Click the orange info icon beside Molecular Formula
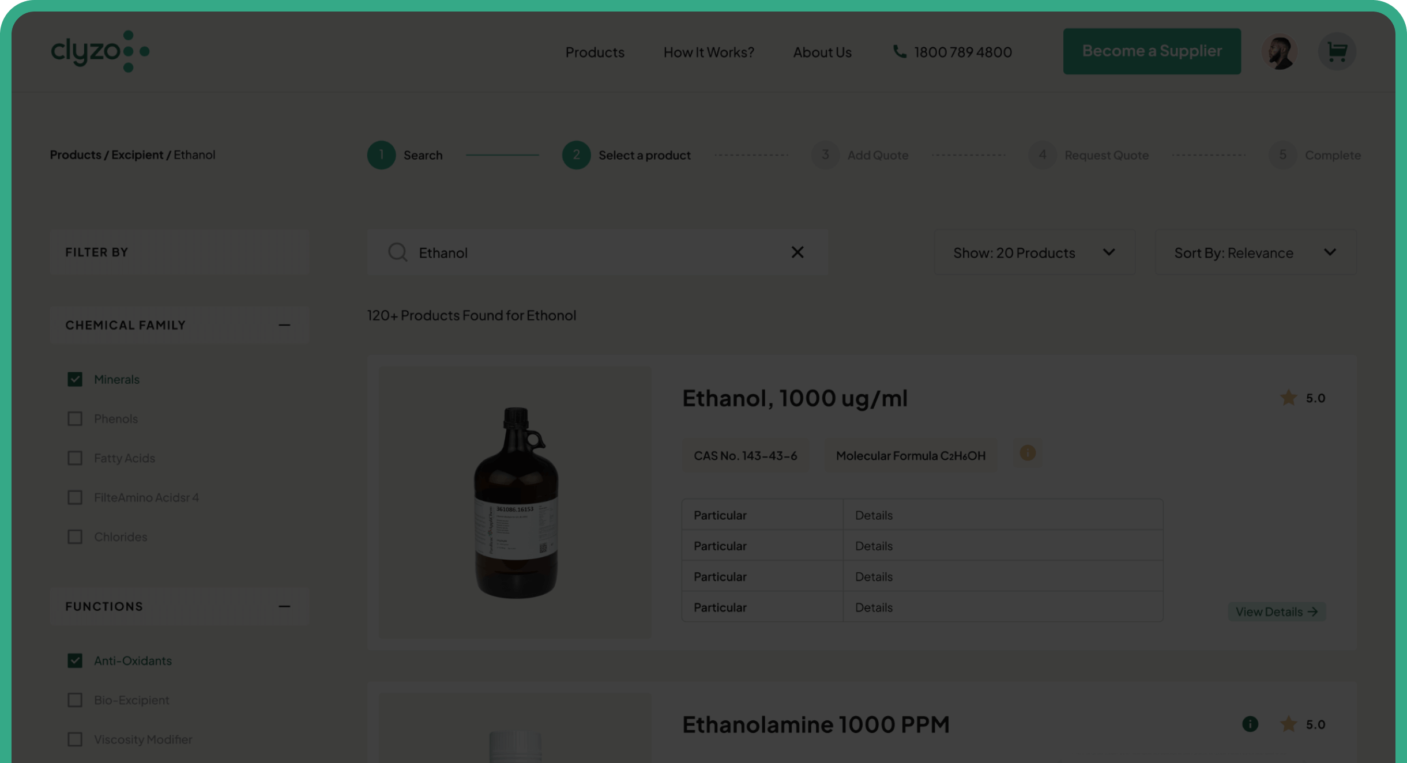Image resolution: width=1407 pixels, height=763 pixels. (1028, 453)
